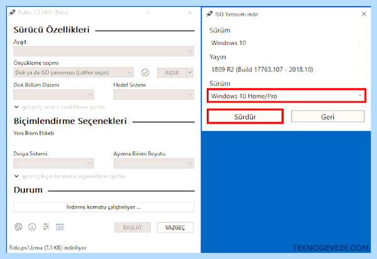
Task: Open the Ayırma Birimi Boyutu dropdown
Action: coord(154,163)
